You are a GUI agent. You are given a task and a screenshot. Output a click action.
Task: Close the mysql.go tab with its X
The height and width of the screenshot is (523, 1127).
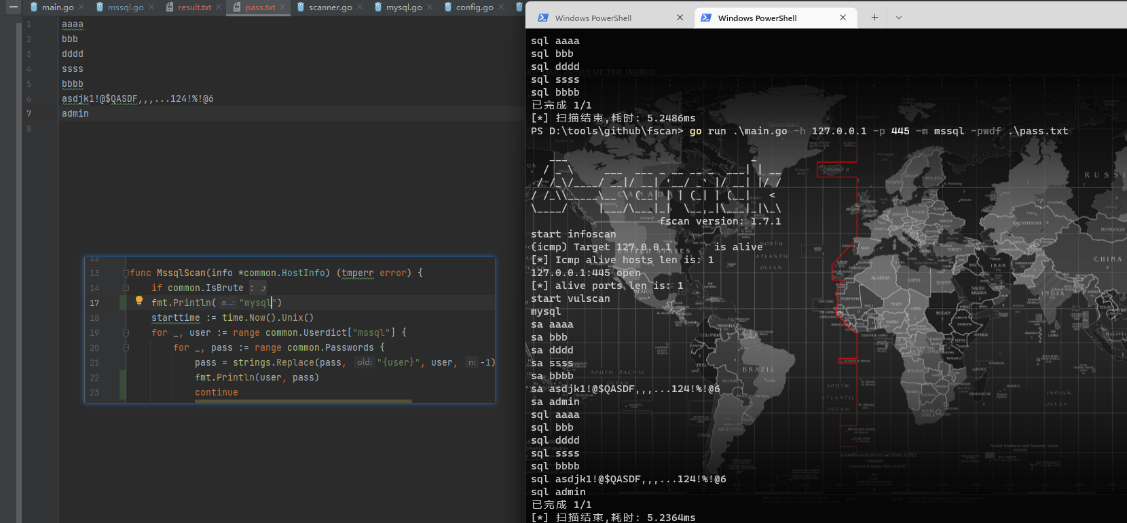point(430,7)
